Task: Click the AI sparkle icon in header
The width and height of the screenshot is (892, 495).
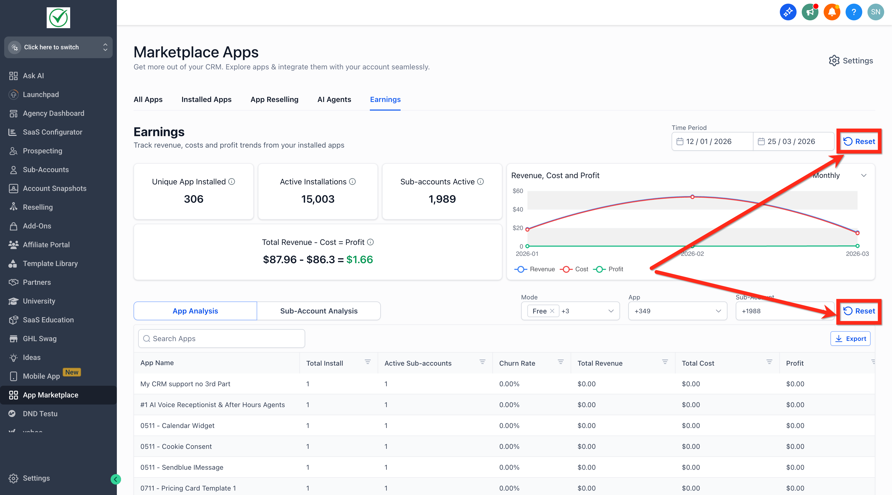Action: (x=788, y=12)
